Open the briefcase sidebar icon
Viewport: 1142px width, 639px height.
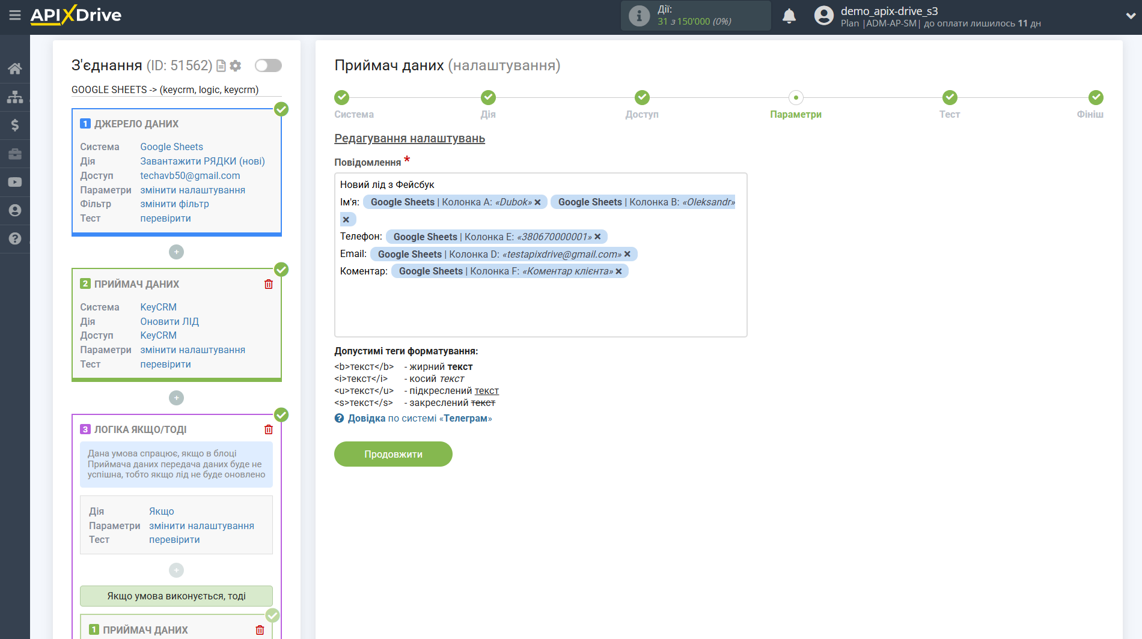coord(15,154)
